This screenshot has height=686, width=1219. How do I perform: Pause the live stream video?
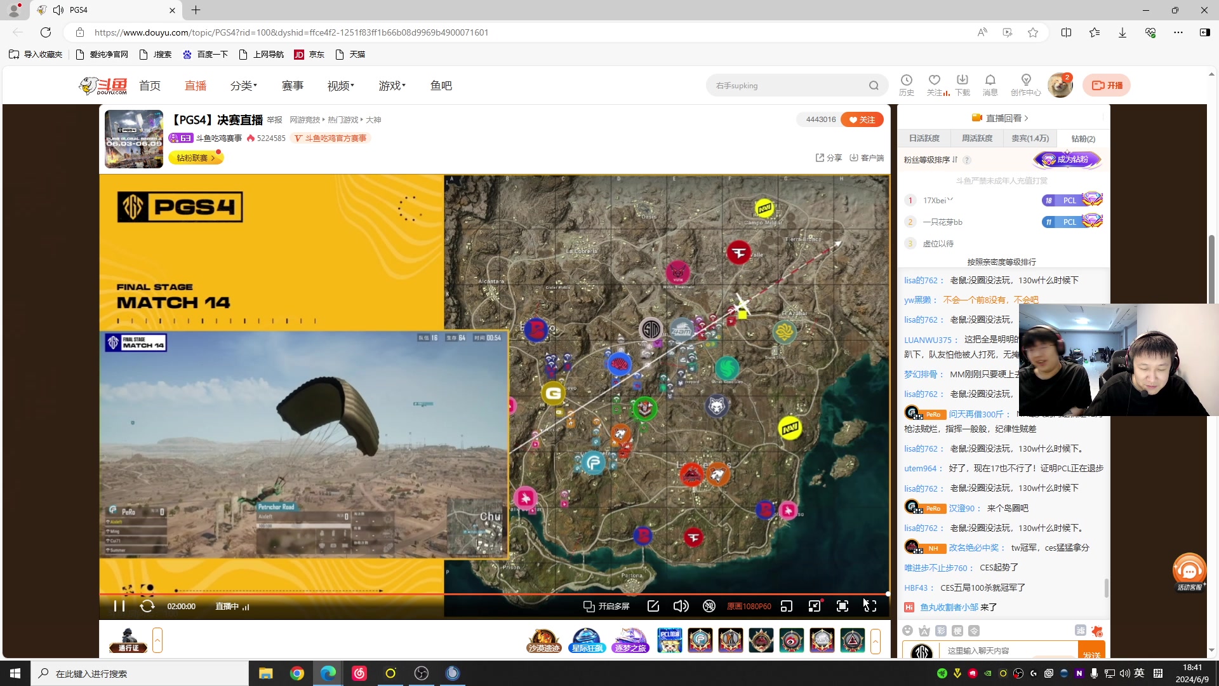[x=119, y=606]
